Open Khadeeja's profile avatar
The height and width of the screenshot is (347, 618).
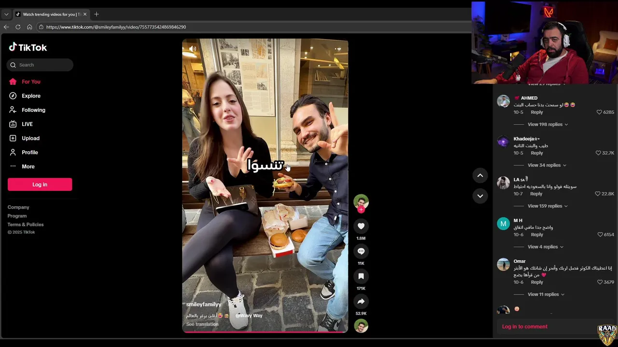click(x=503, y=142)
